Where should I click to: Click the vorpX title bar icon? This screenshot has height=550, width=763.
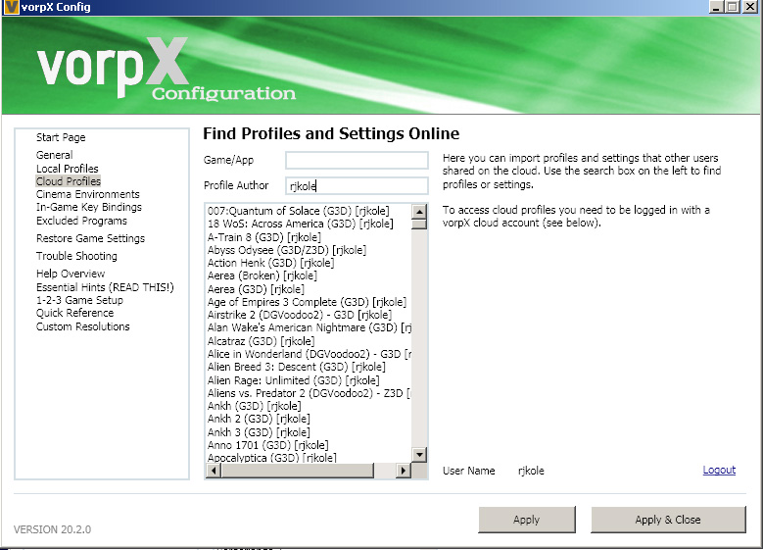coord(11,7)
